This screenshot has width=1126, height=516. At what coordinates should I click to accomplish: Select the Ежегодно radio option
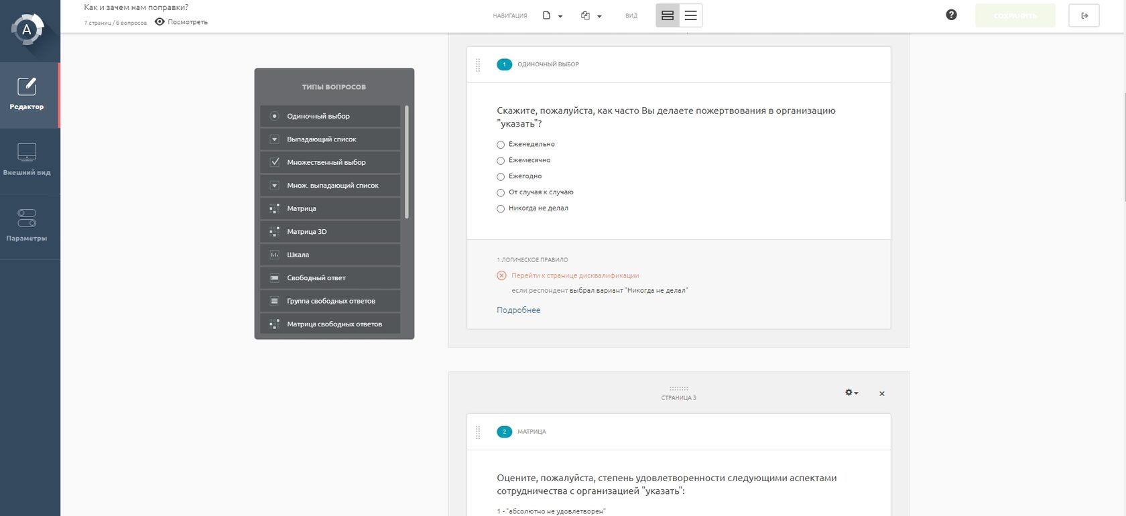click(x=501, y=177)
